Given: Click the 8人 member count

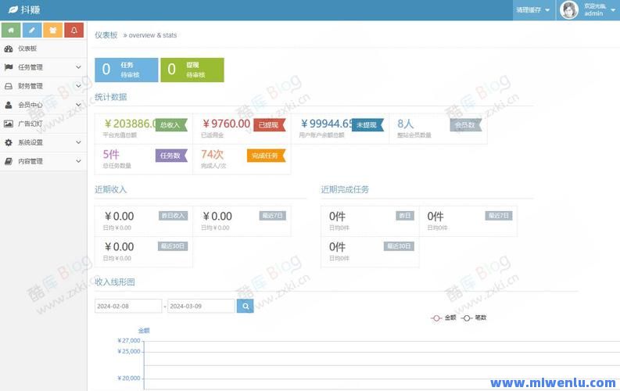Looking at the screenshot, I should [x=405, y=124].
